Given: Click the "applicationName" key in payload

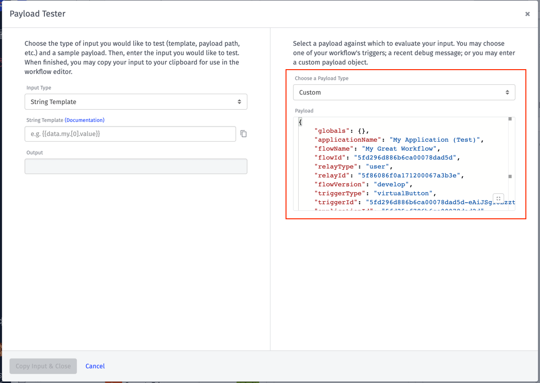Looking at the screenshot, I should pyautogui.click(x=348, y=140).
